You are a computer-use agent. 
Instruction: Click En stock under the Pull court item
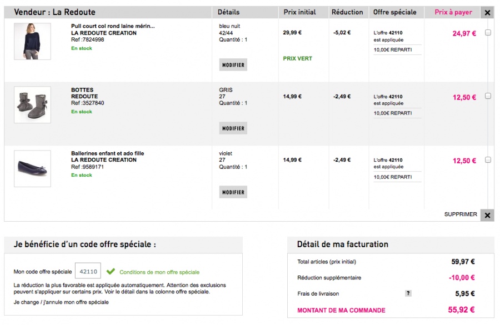81,48
